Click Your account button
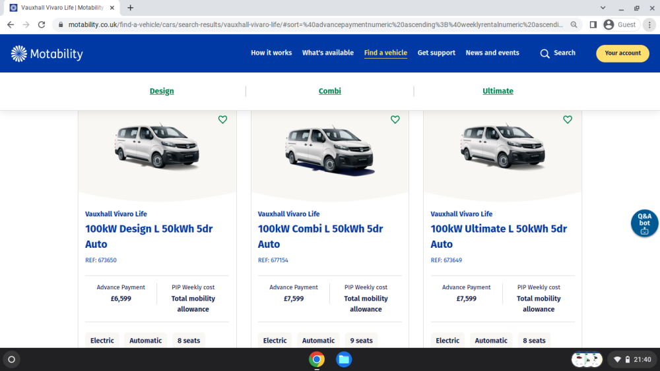The height and width of the screenshot is (371, 660). [x=622, y=53]
